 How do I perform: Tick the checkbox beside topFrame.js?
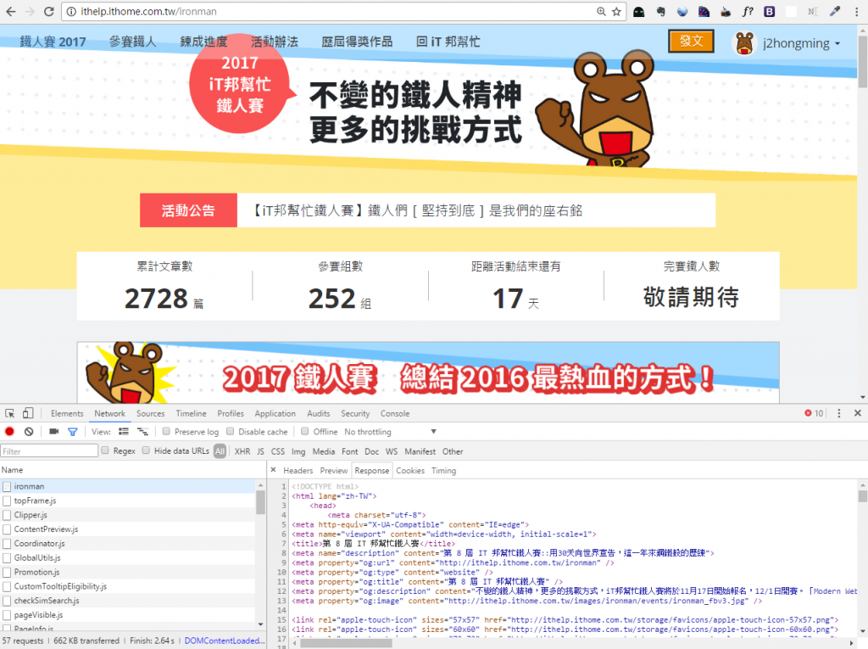(7, 501)
